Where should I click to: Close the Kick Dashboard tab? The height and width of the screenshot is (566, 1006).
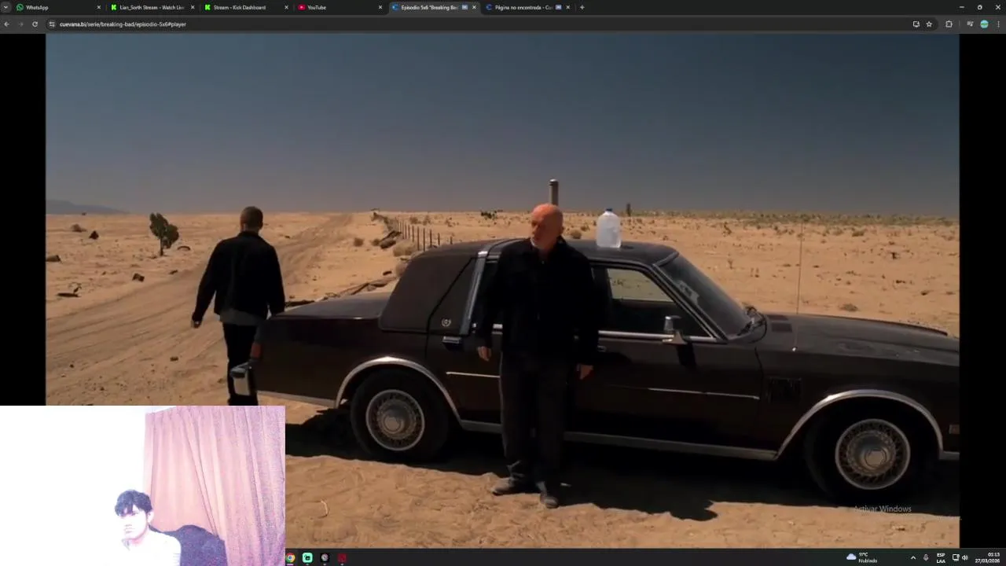(286, 7)
